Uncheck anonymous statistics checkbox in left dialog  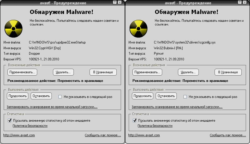(x=9, y=120)
